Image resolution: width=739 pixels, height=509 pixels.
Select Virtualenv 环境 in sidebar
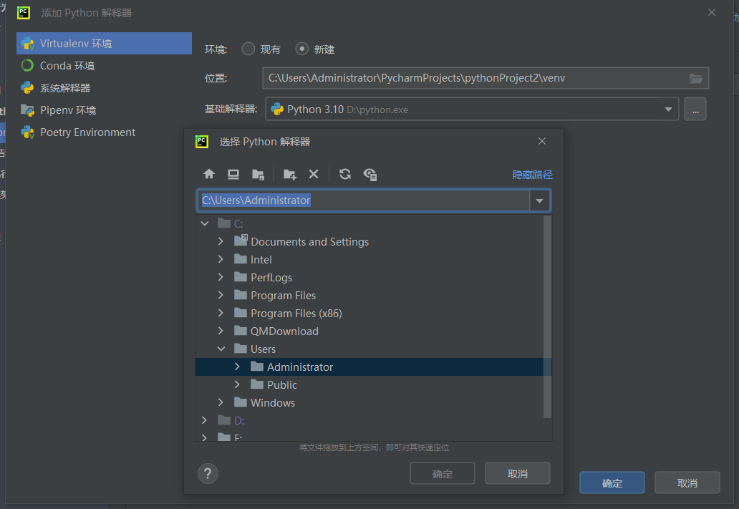click(104, 44)
